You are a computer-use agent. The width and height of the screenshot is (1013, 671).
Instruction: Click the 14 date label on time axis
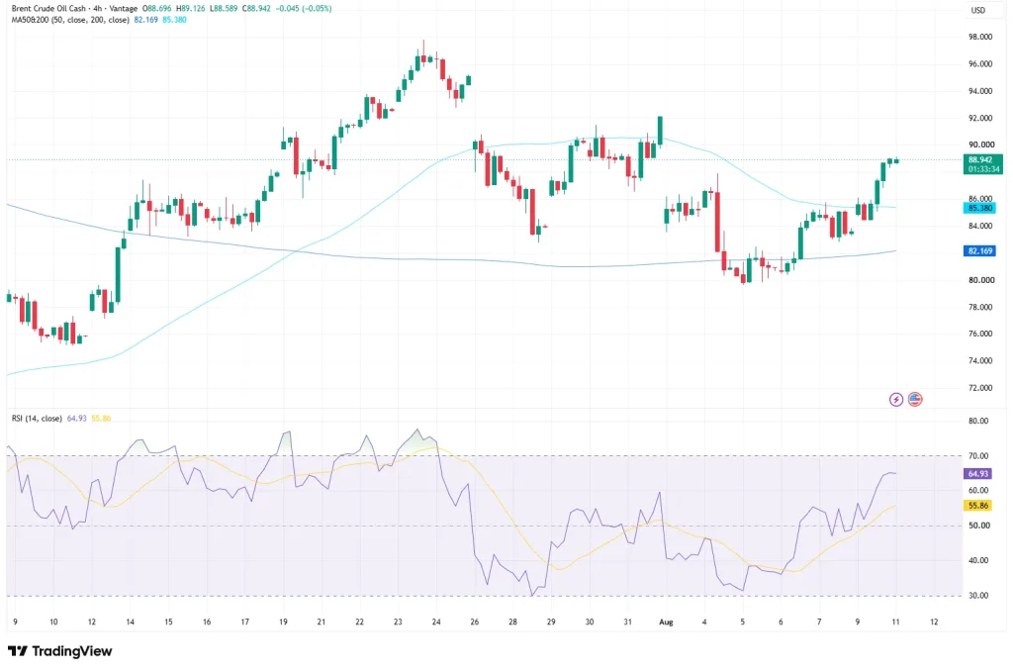point(130,622)
